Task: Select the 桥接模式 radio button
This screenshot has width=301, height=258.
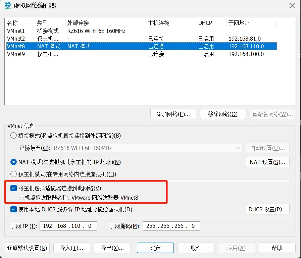Action: pyautogui.click(x=13, y=136)
